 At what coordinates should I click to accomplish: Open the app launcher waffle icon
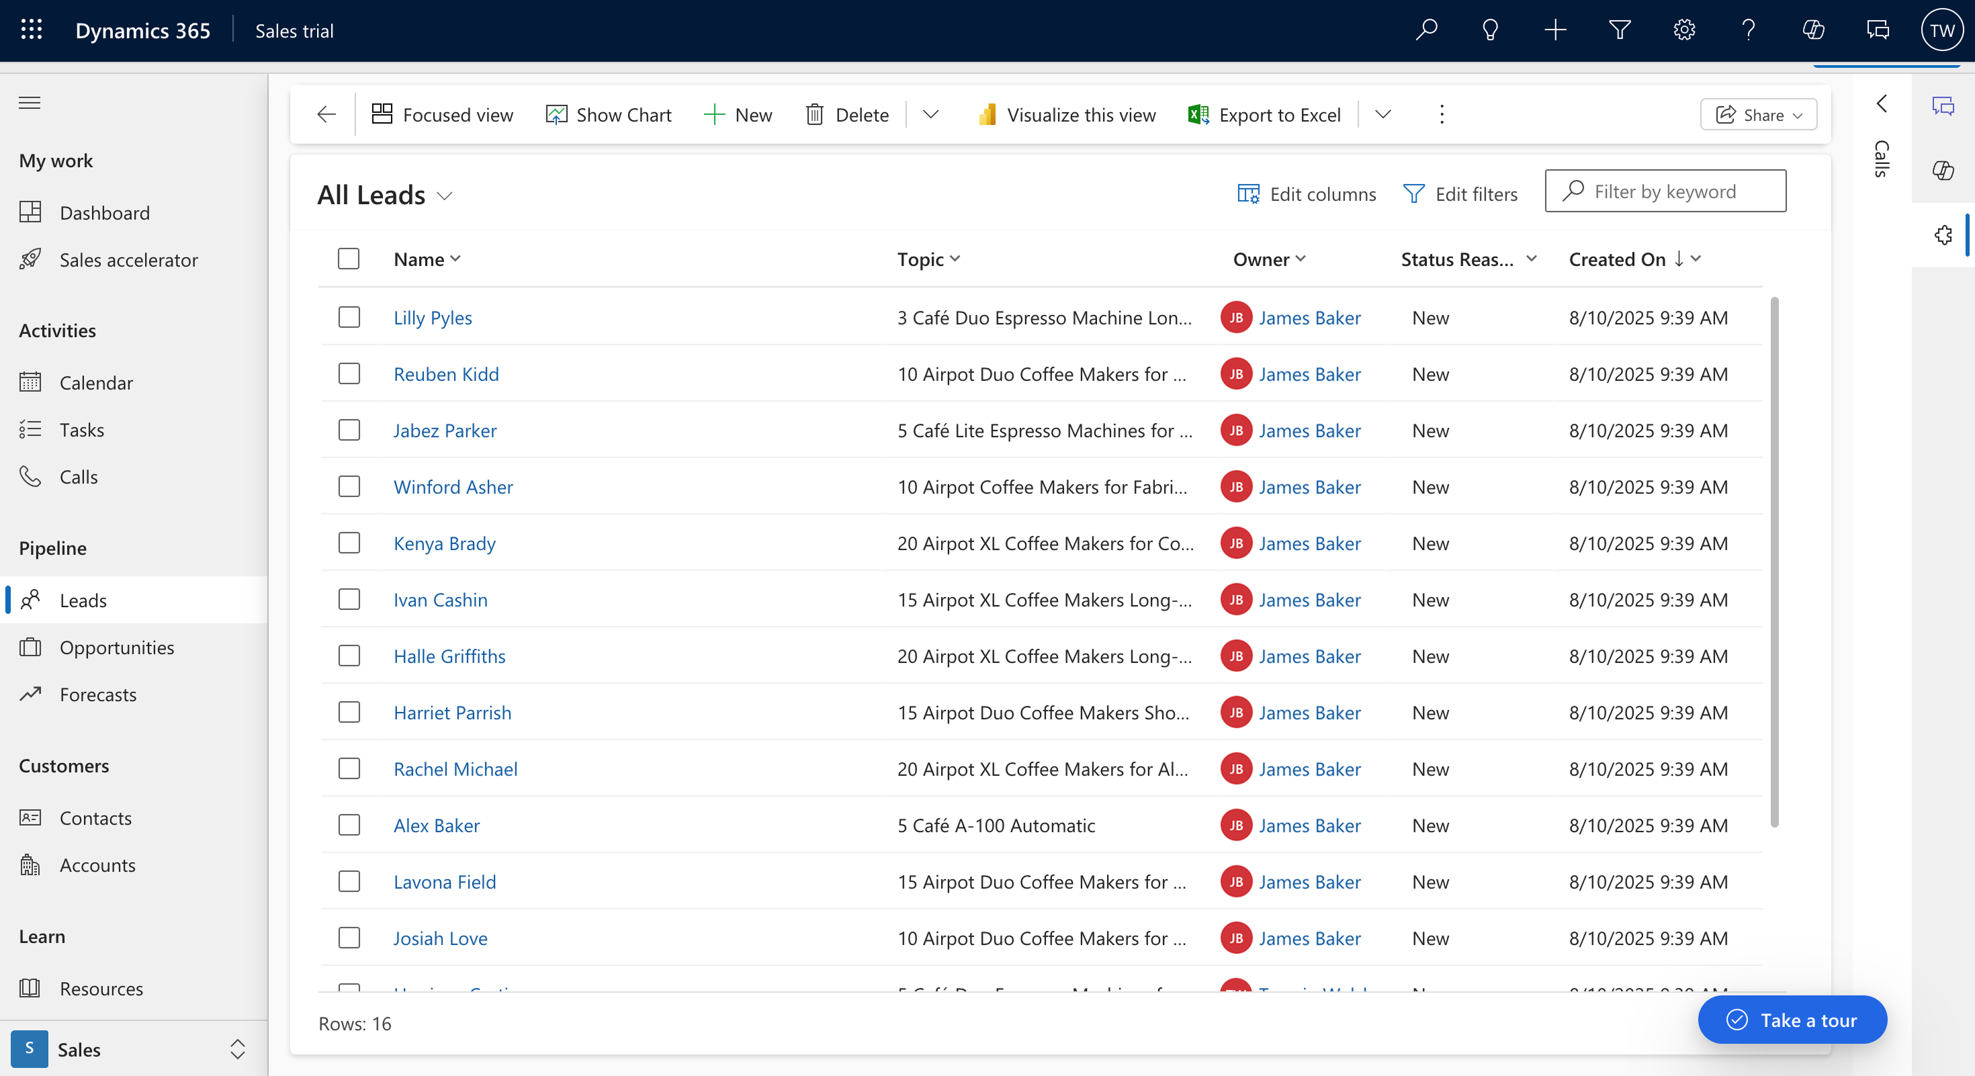(32, 30)
